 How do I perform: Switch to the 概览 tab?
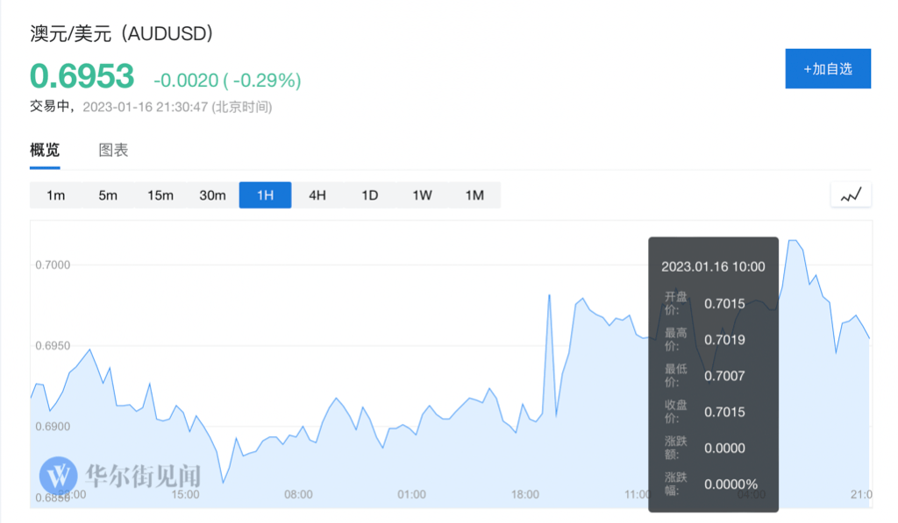click(x=45, y=150)
